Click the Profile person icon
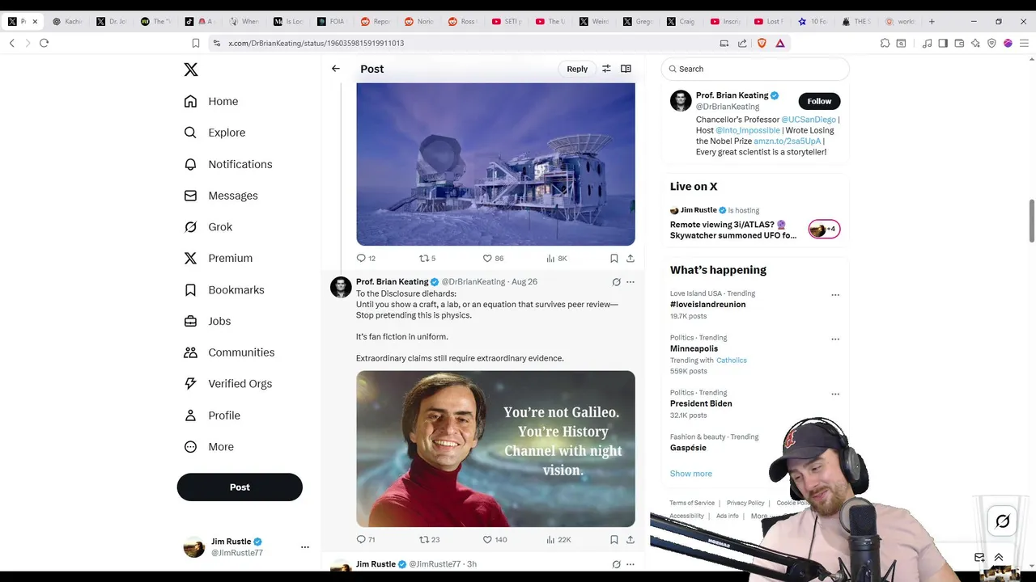The image size is (1036, 582). coord(190,415)
